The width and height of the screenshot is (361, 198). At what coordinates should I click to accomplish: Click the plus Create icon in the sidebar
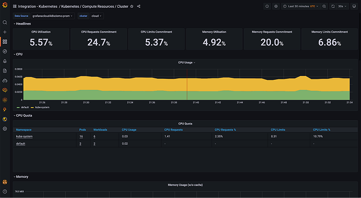pyautogui.click(x=5, y=32)
